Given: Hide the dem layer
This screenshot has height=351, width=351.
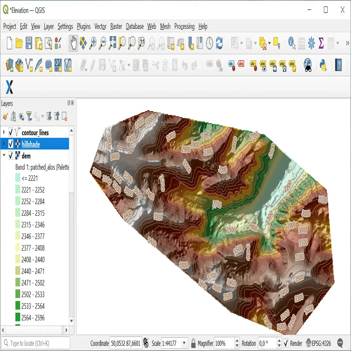Looking at the screenshot, I should (10, 155).
